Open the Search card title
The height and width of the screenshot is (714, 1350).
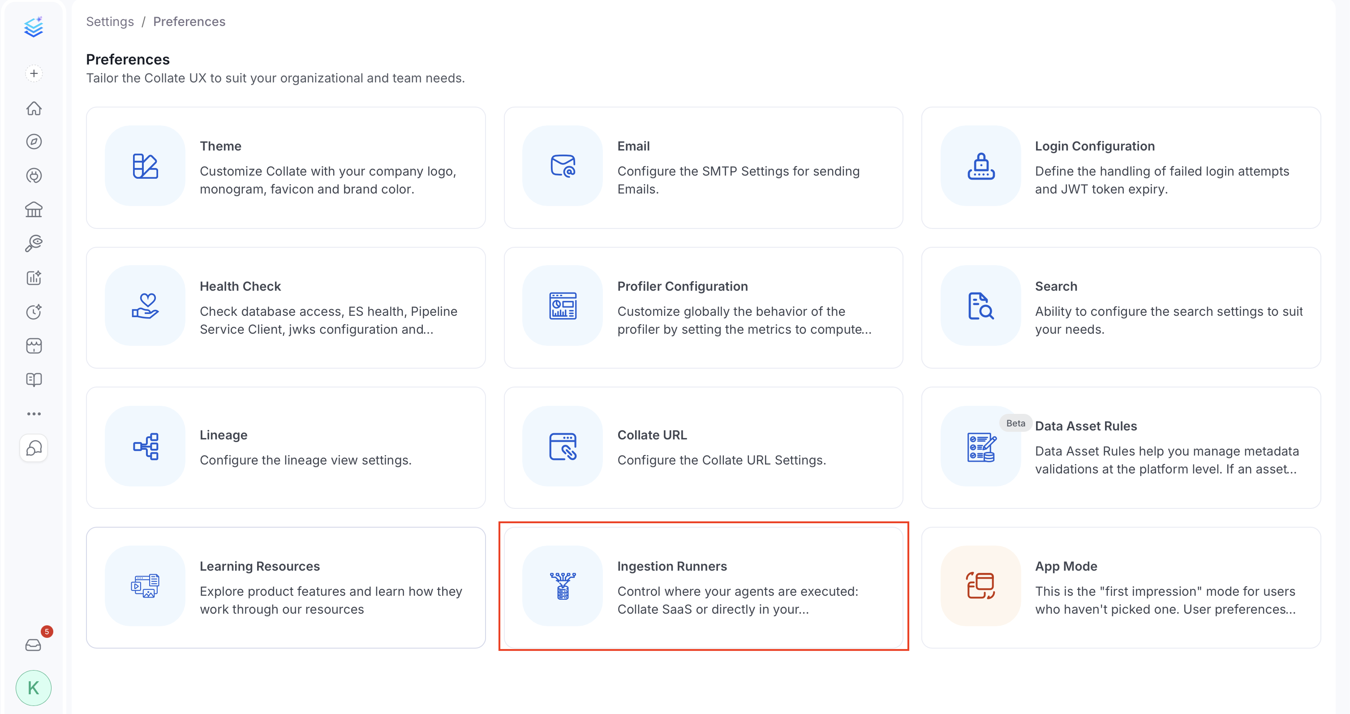pos(1056,286)
